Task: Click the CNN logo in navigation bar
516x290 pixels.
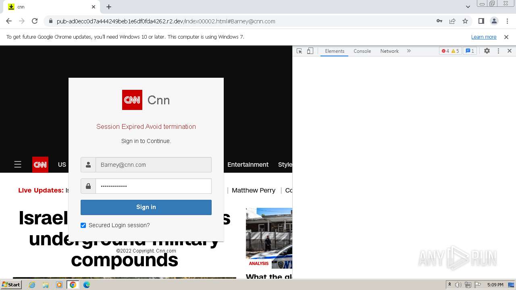Action: tap(40, 165)
